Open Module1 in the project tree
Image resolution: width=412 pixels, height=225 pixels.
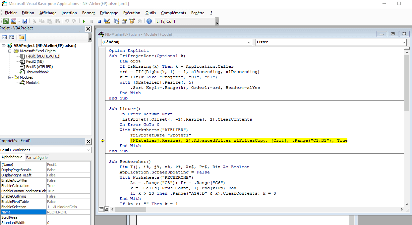pyautogui.click(x=33, y=83)
